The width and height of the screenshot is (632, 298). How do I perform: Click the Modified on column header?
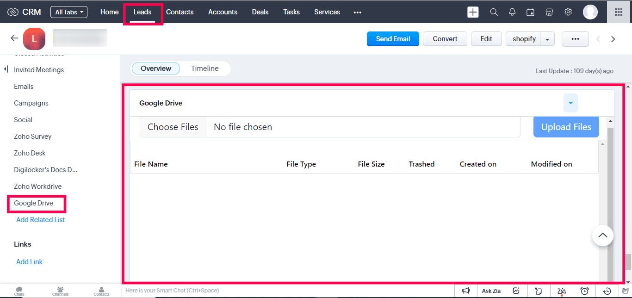coord(551,164)
